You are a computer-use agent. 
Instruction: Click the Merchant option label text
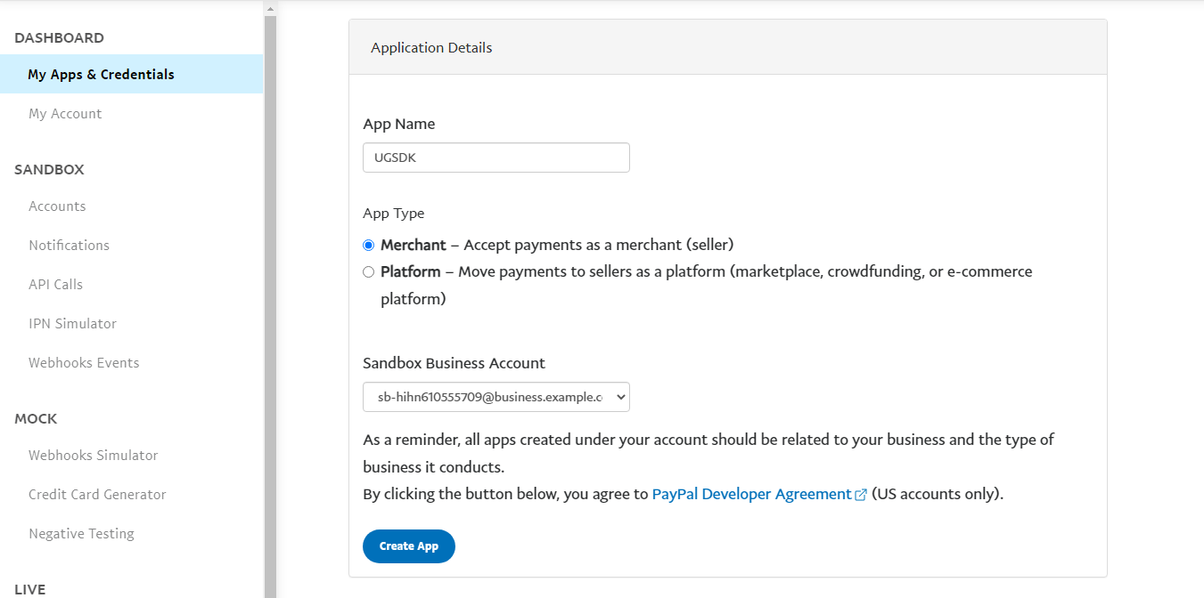413,245
